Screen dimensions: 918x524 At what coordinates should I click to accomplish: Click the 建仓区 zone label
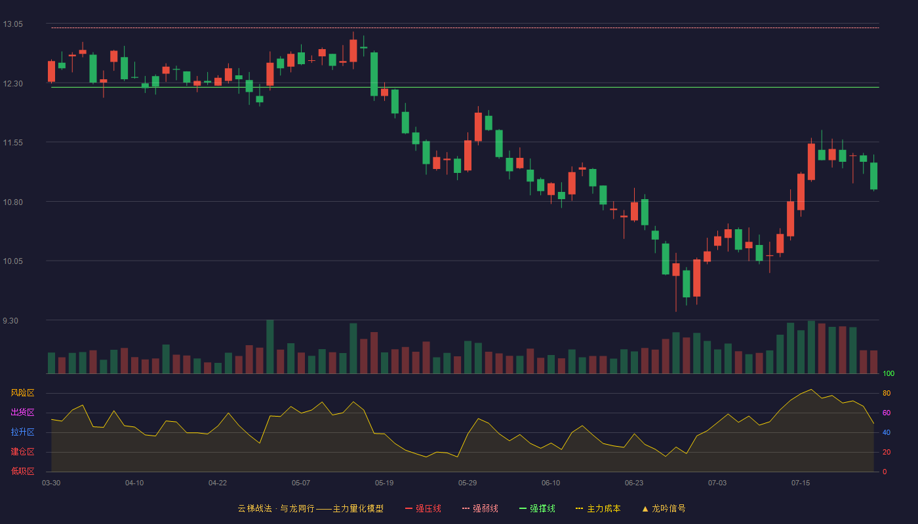(22, 452)
